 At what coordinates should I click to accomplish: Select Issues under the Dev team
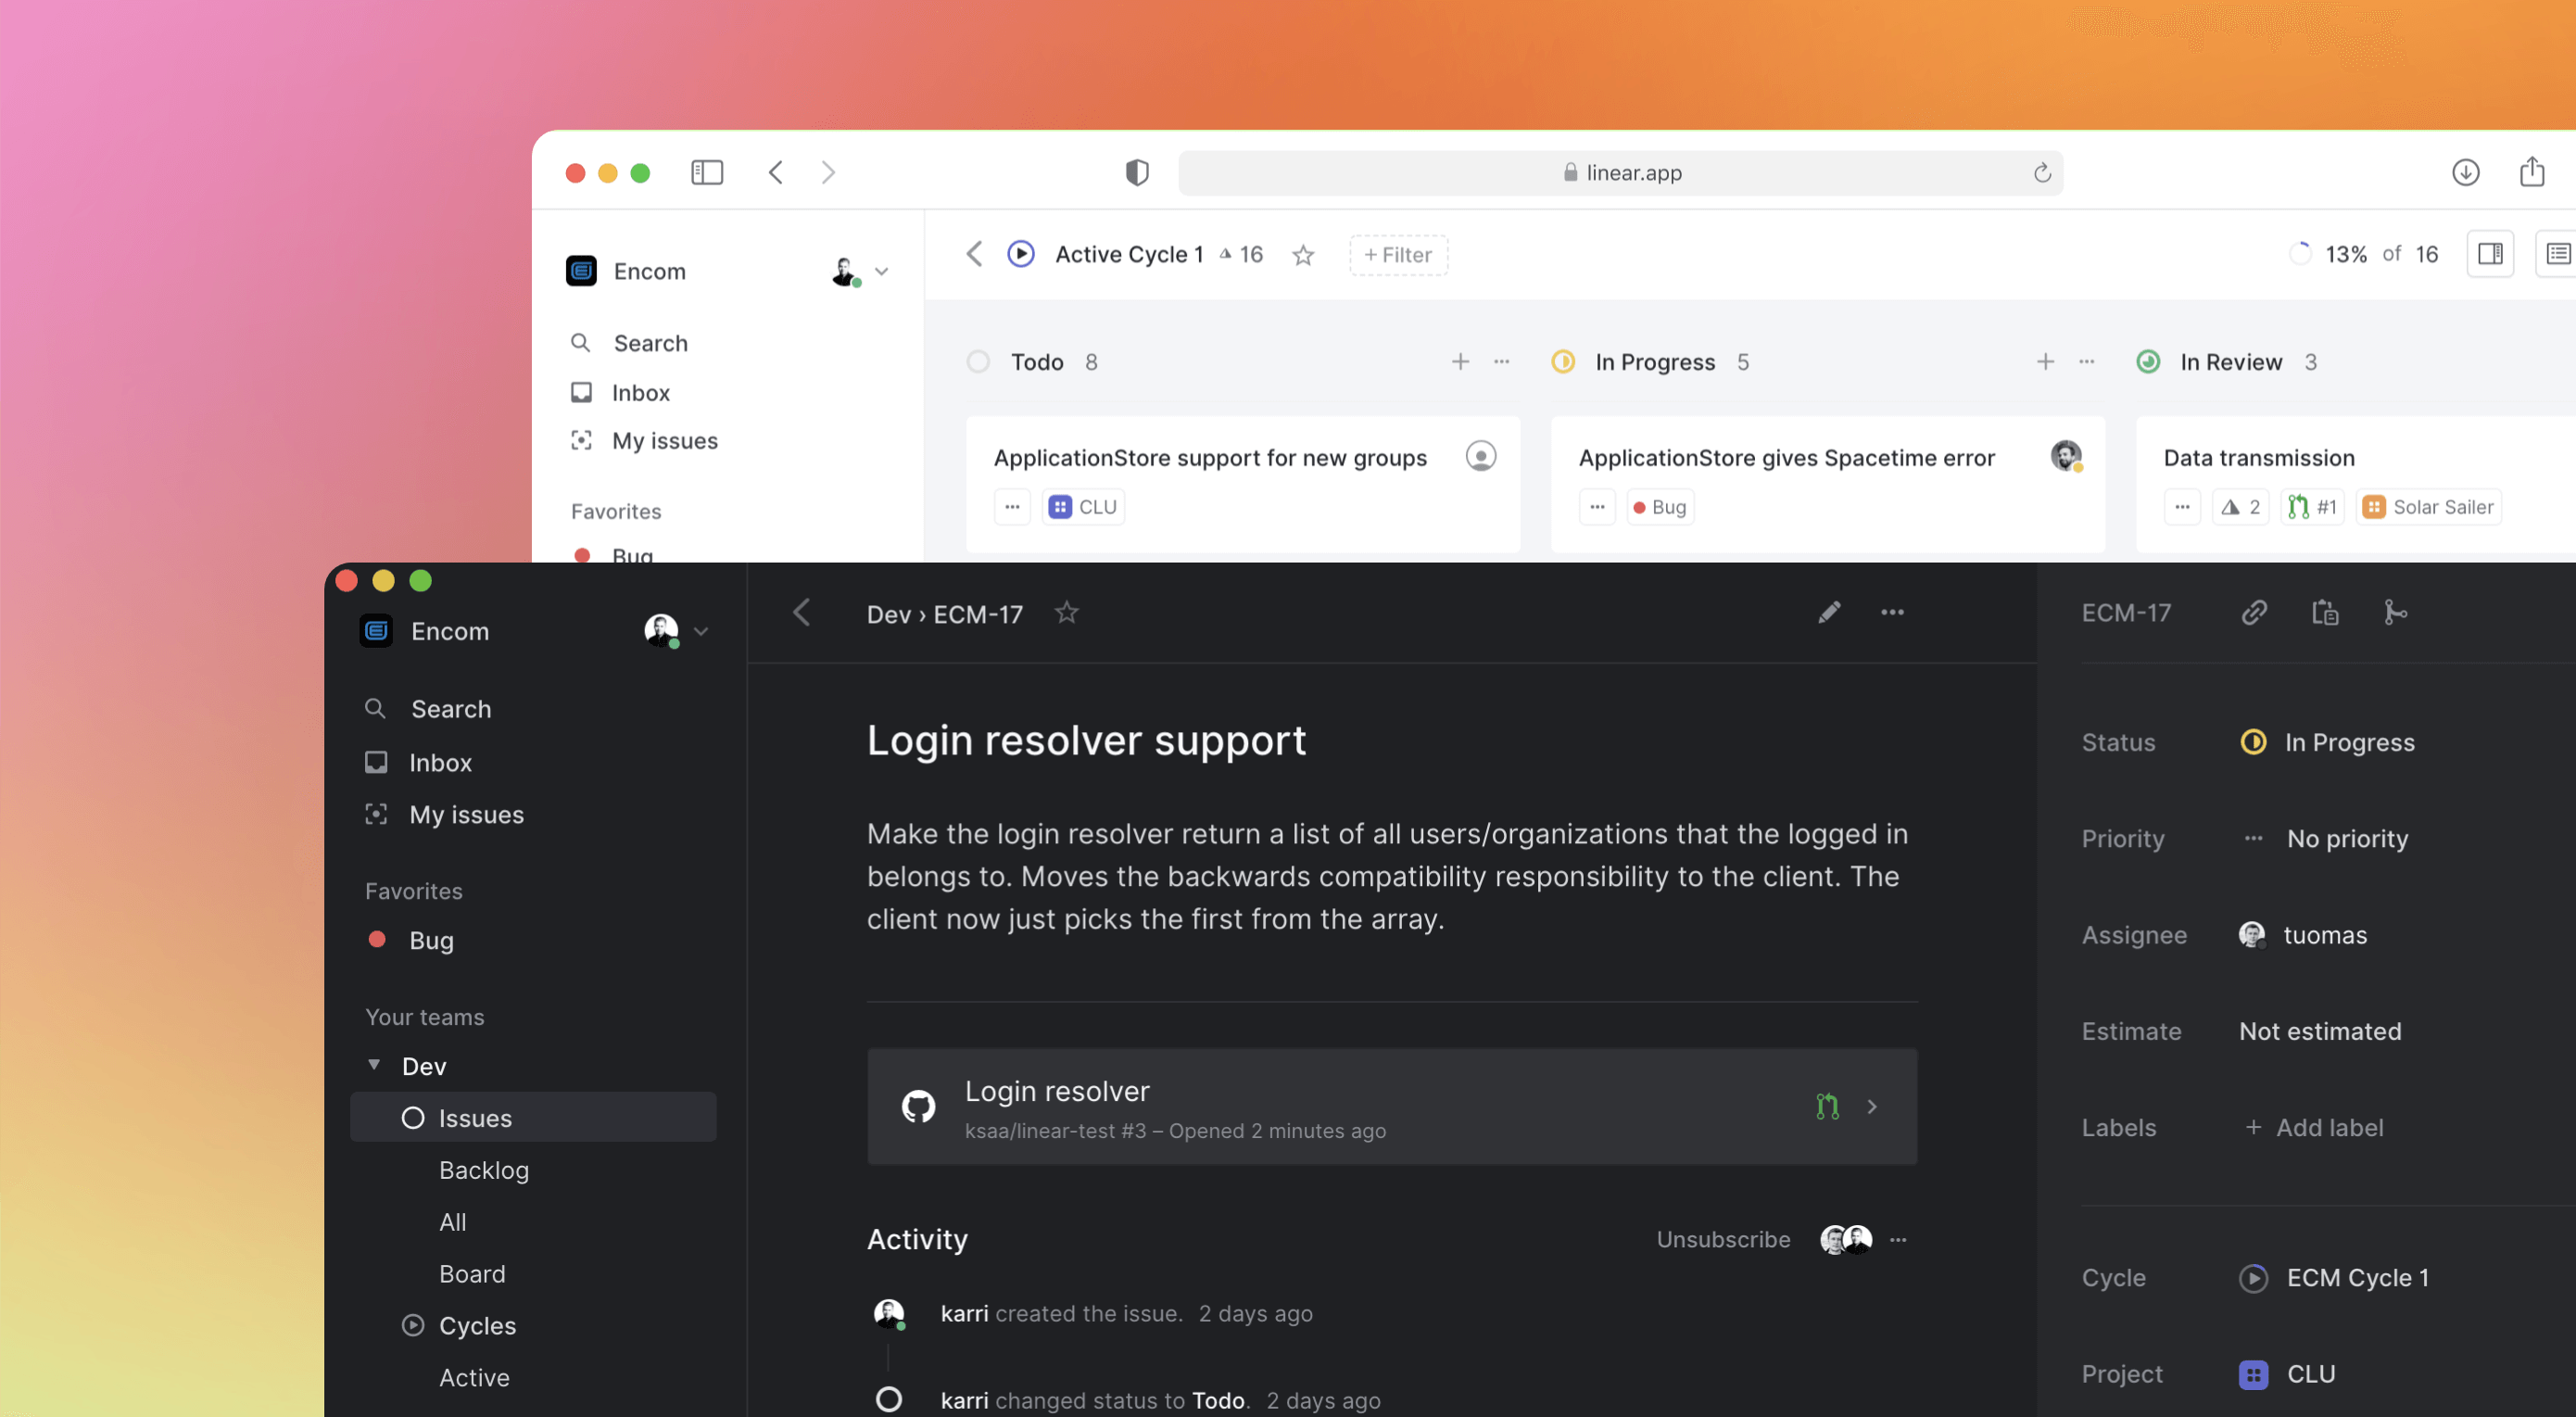[x=533, y=1117]
